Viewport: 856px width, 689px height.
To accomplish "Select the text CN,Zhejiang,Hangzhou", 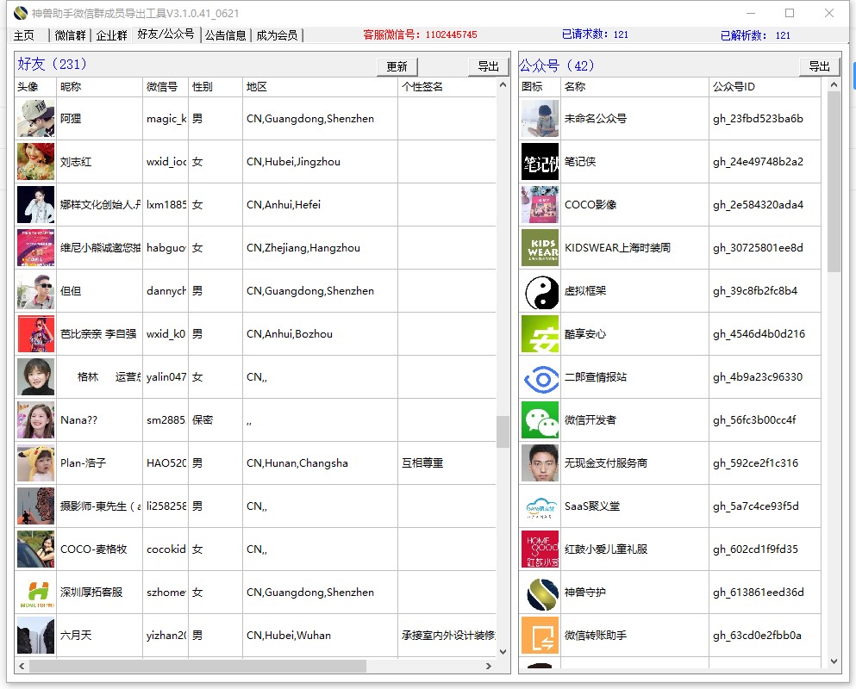I will (x=303, y=248).
